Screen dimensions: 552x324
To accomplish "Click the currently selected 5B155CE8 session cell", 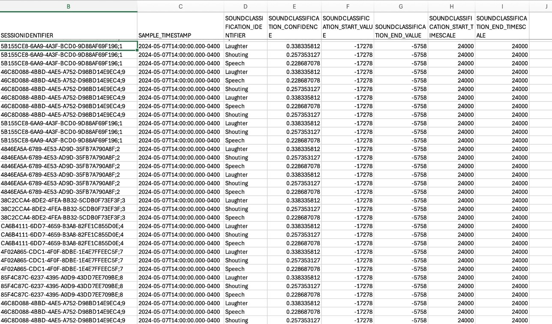I will [x=69, y=46].
